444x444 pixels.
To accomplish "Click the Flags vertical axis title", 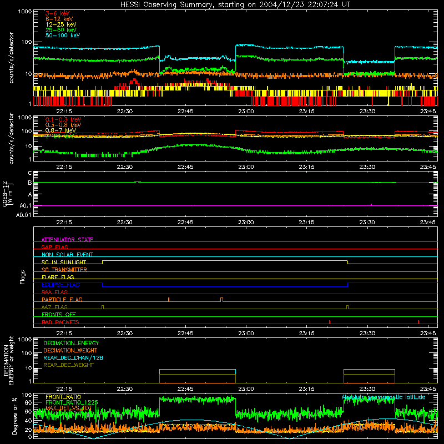I will (x=22, y=277).
